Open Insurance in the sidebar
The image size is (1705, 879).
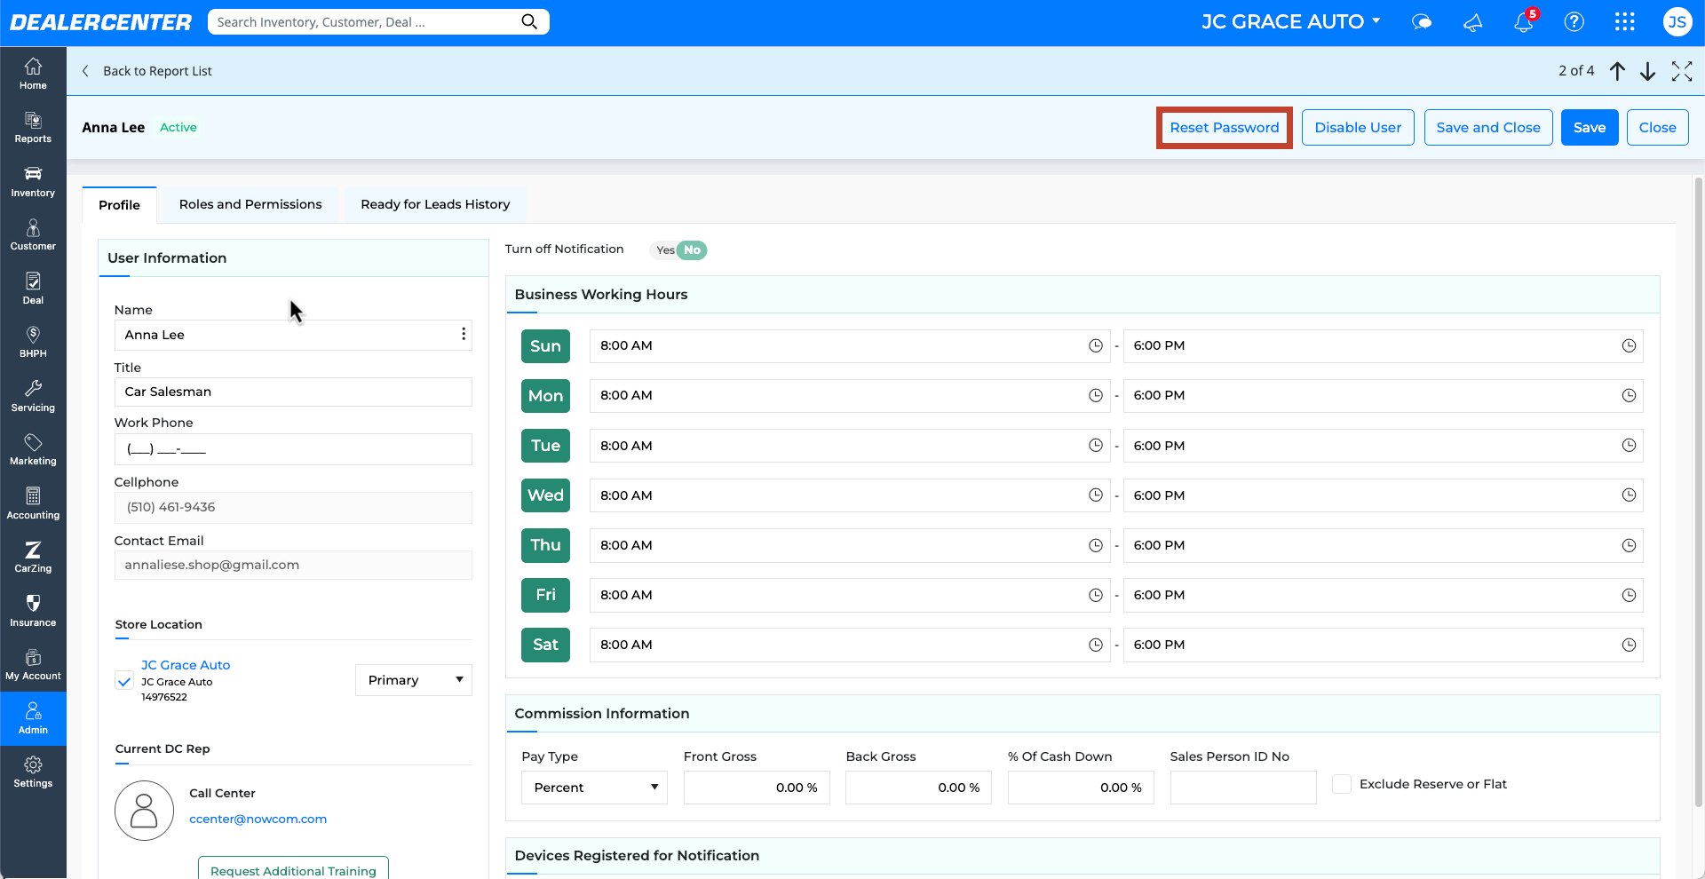(33, 611)
